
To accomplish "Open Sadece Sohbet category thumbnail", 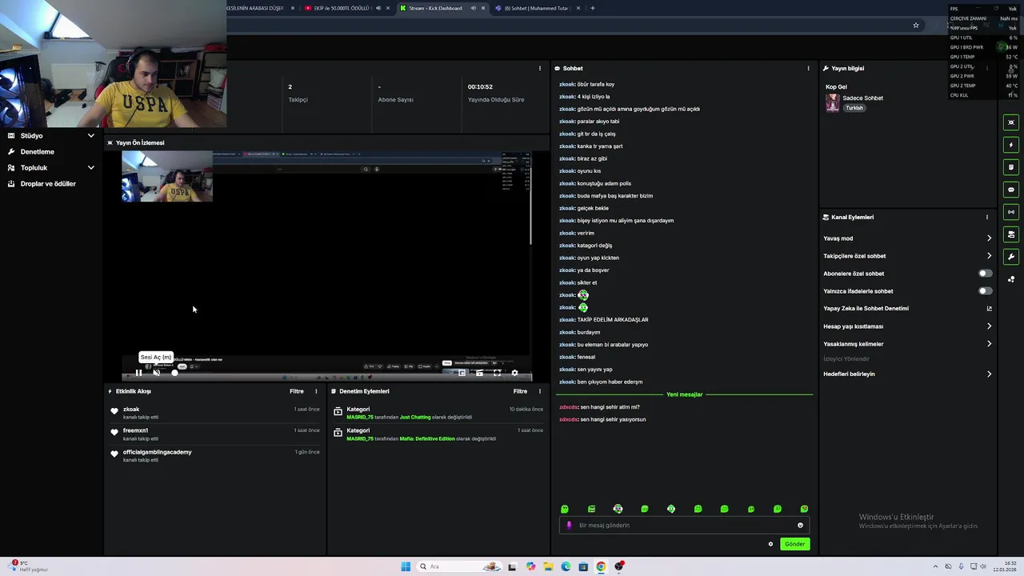I will point(833,102).
